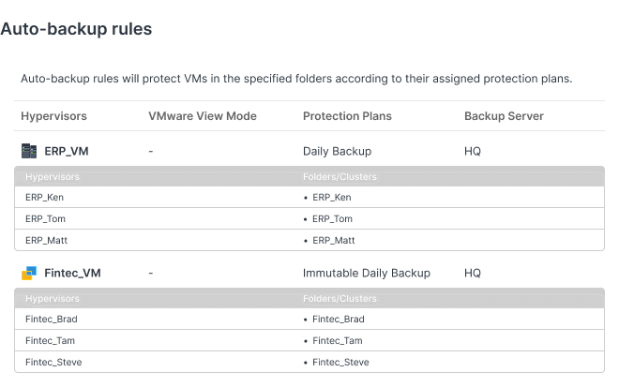The width and height of the screenshot is (619, 387).
Task: Select the ERP_VM hypervisor name
Action: tap(67, 151)
